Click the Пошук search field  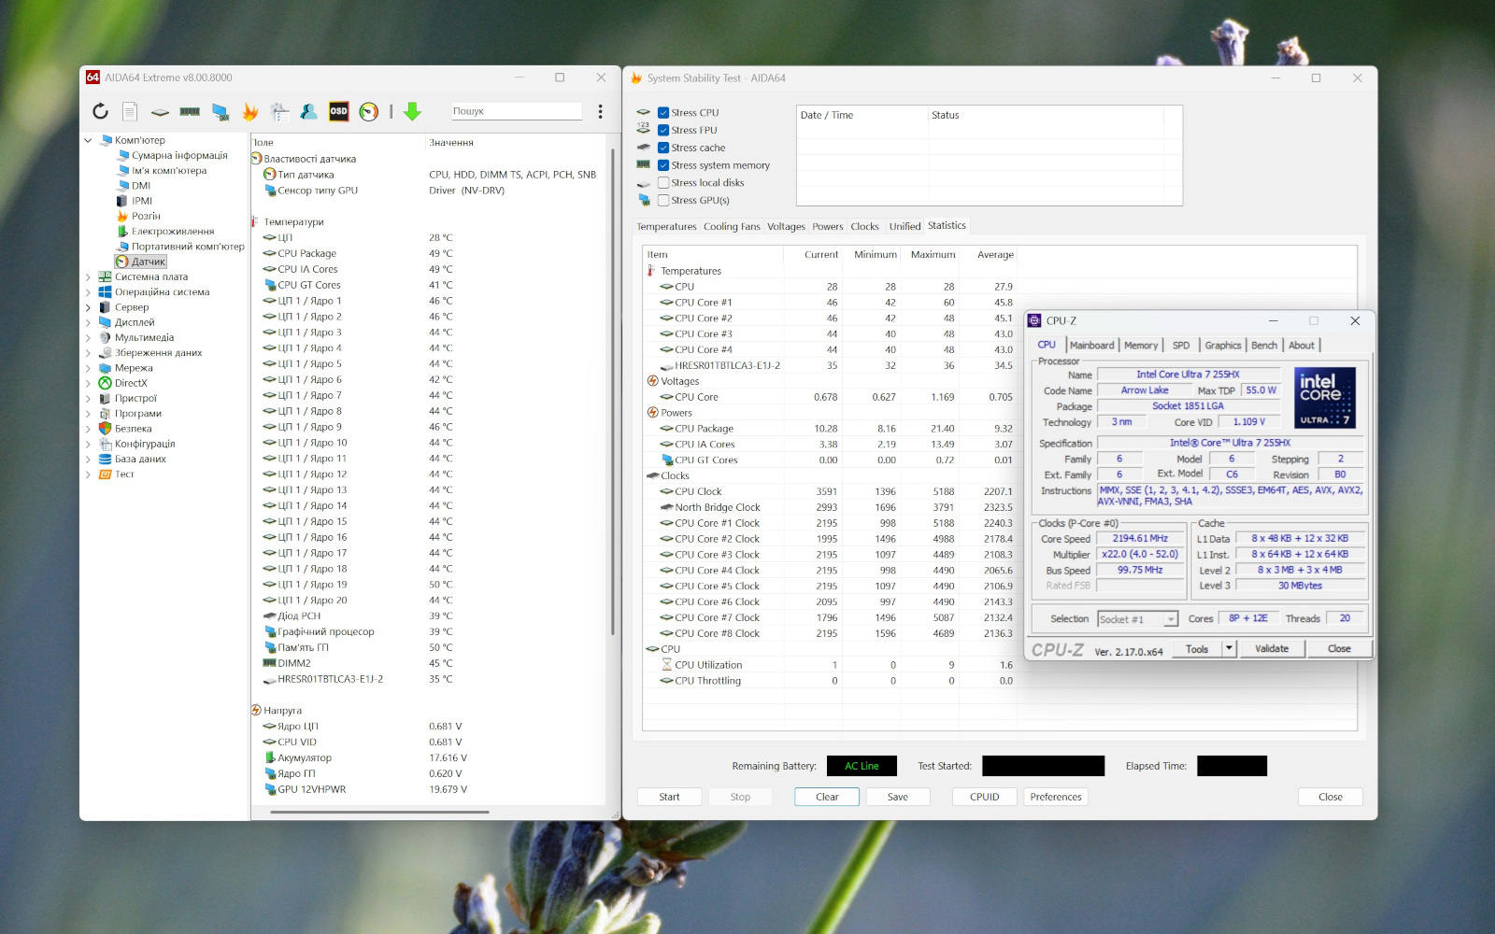pyautogui.click(x=517, y=111)
